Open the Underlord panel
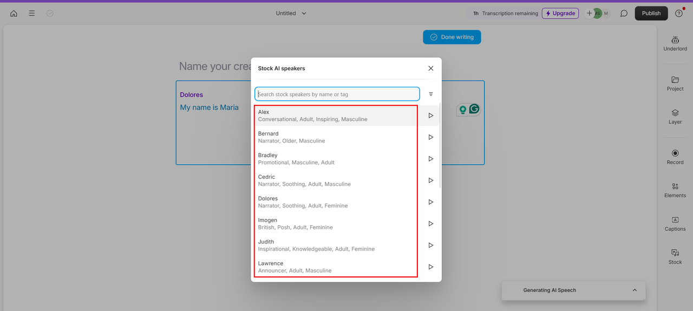Image resolution: width=693 pixels, height=311 pixels. coord(675,44)
